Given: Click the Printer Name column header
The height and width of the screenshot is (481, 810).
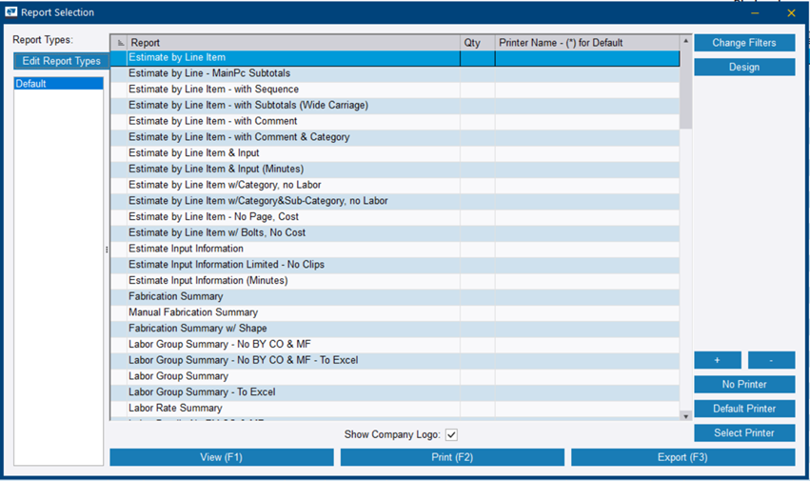Looking at the screenshot, I should click(586, 43).
